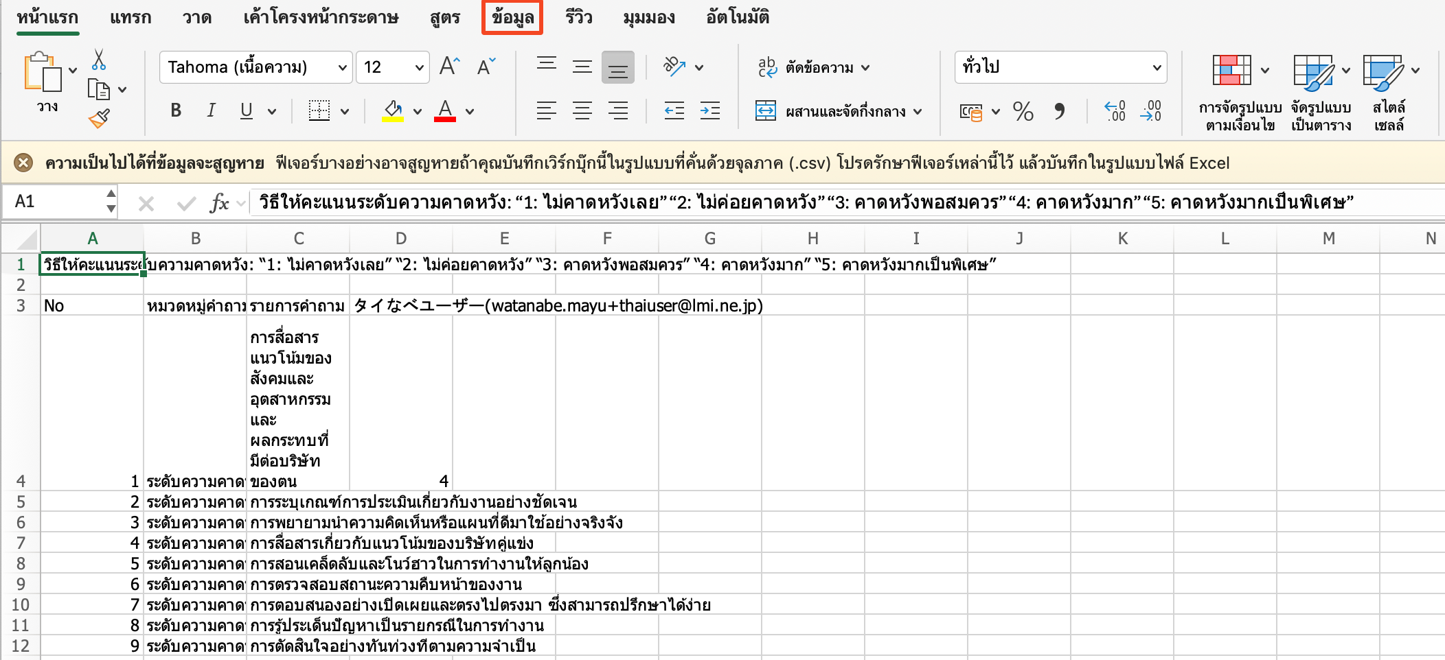This screenshot has height=660, width=1445.
Task: Select column C header
Action: tap(299, 238)
